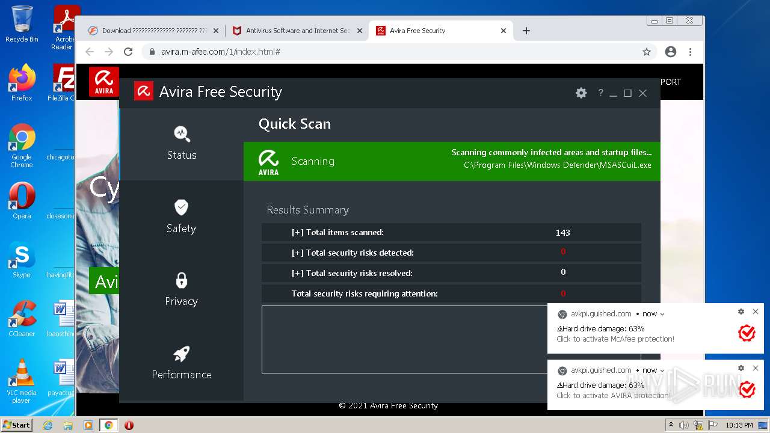Open Recycle Bin on desktop
Viewport: 770px width, 433px height.
tap(22, 24)
